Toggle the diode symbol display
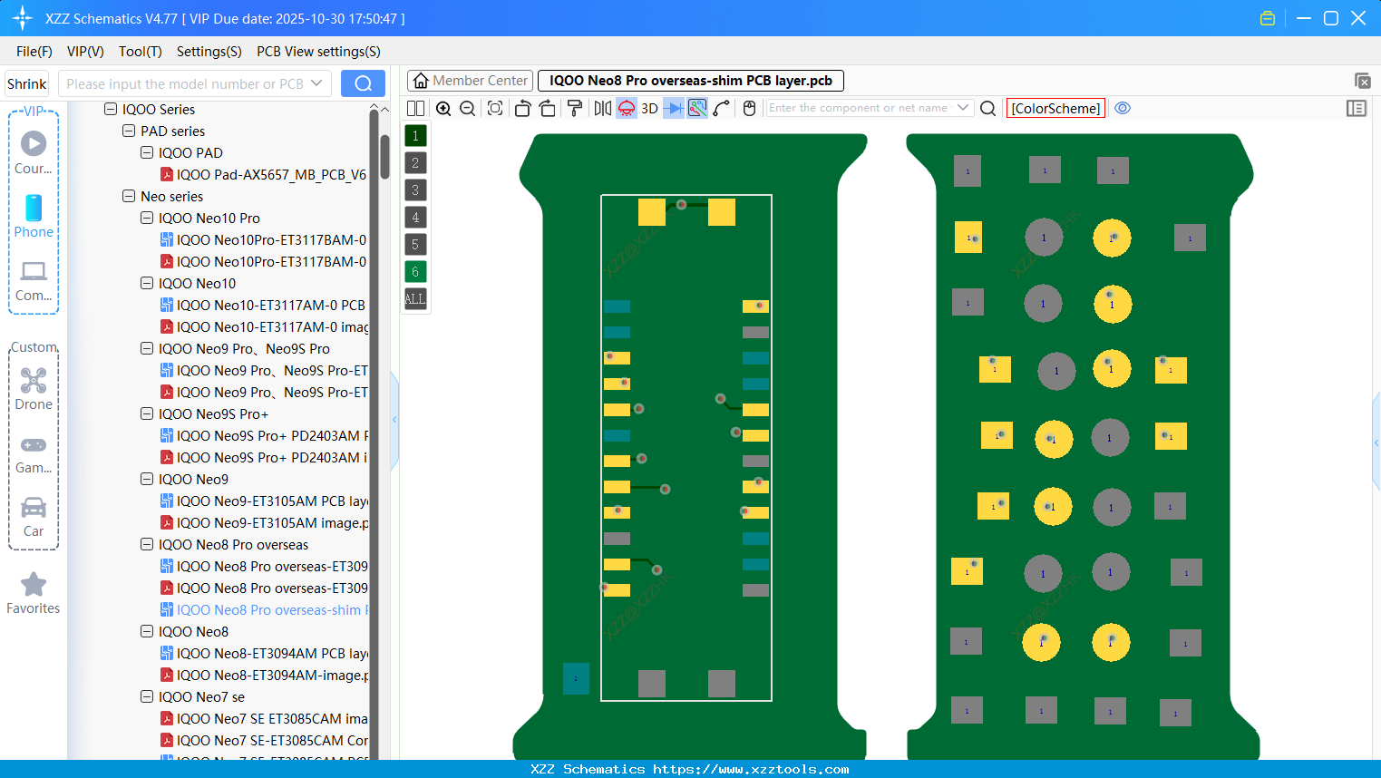The height and width of the screenshot is (778, 1381). (674, 109)
